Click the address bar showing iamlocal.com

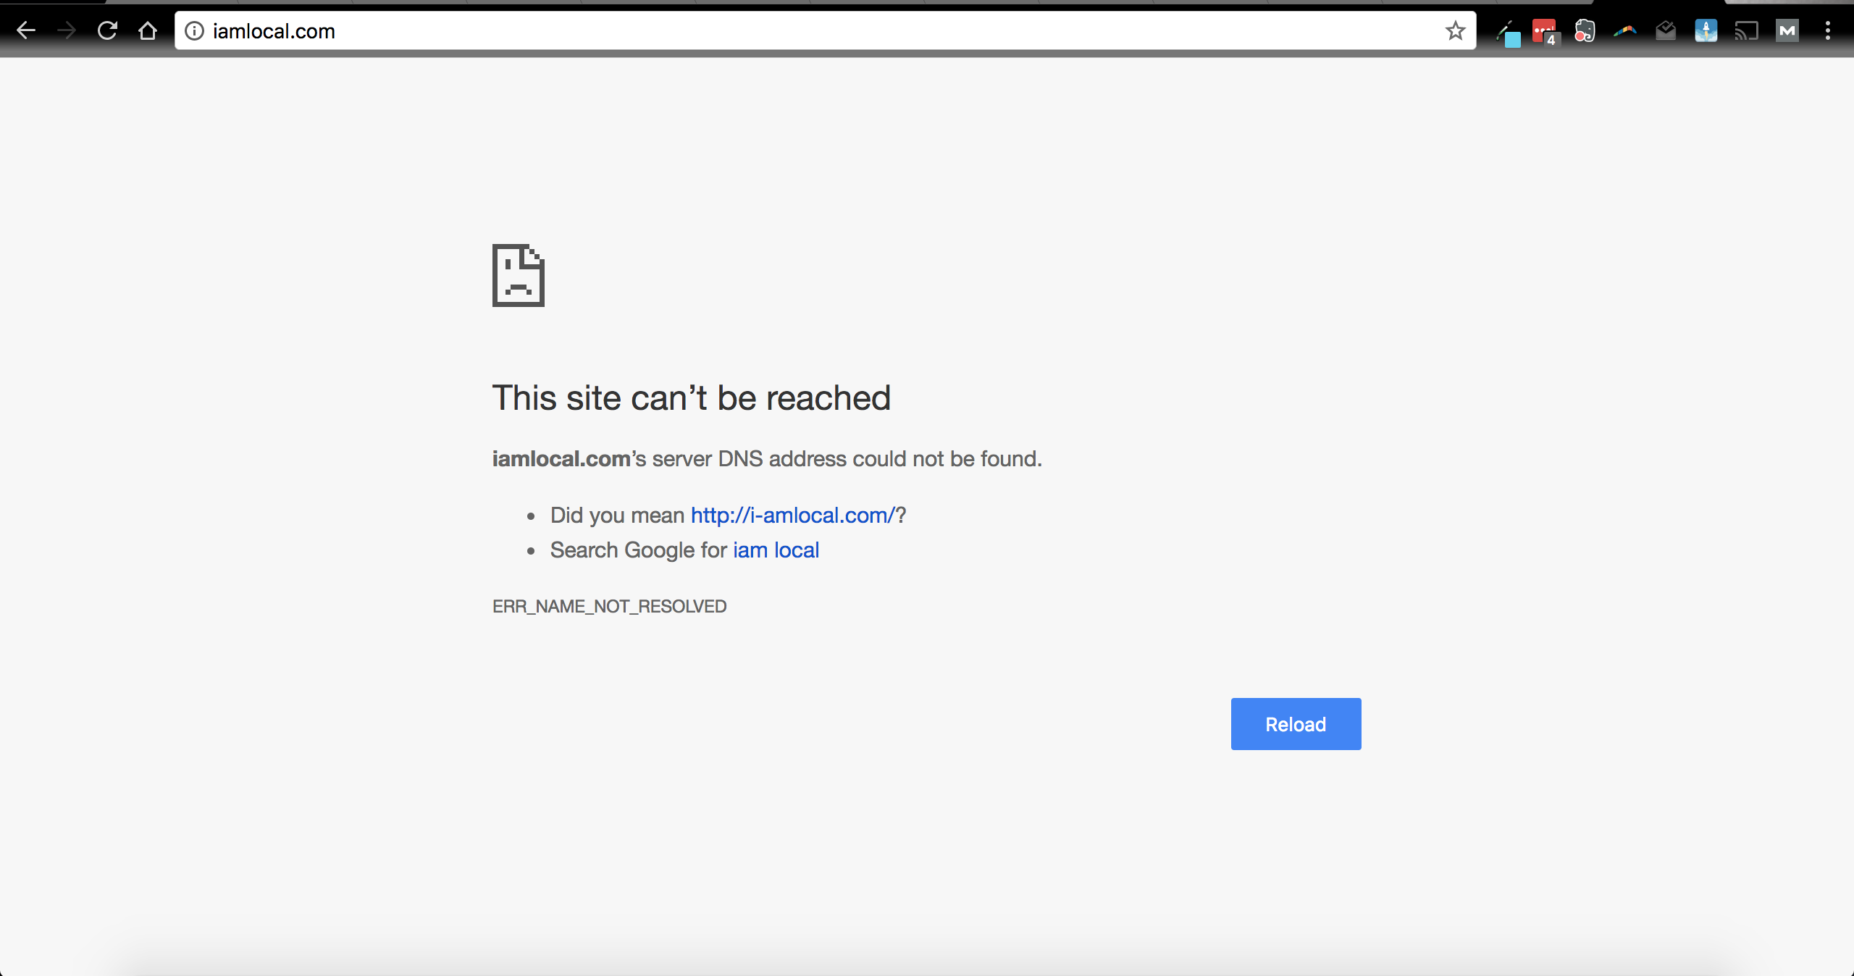click(825, 30)
